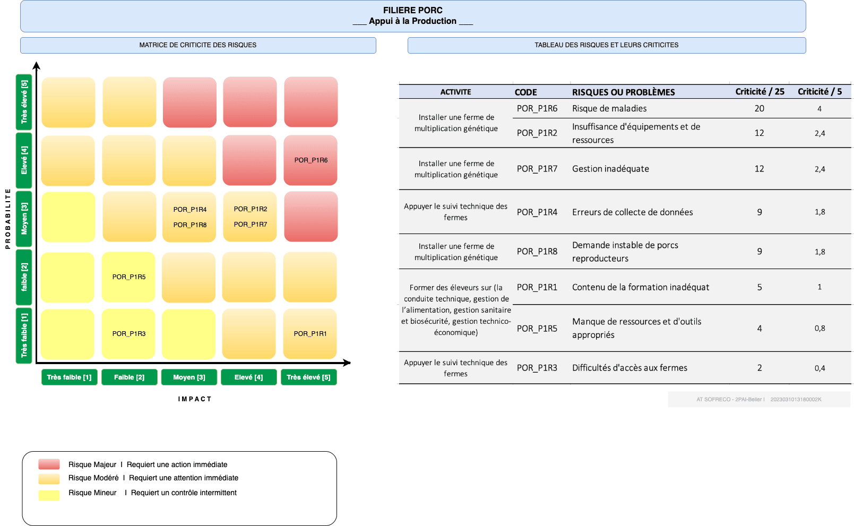
Task: Click 'Gestion inadéquate' in the risks table
Action: pyautogui.click(x=610, y=169)
